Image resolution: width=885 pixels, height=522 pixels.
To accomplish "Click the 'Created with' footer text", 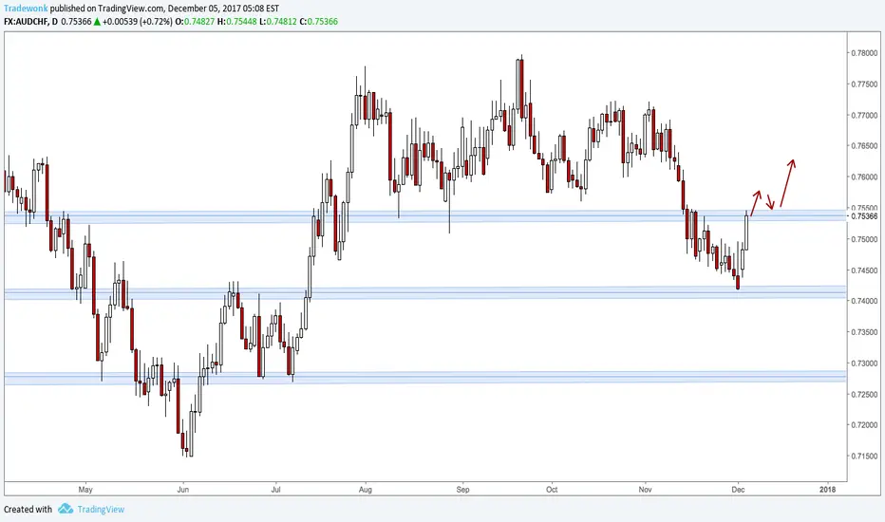I will (28, 509).
